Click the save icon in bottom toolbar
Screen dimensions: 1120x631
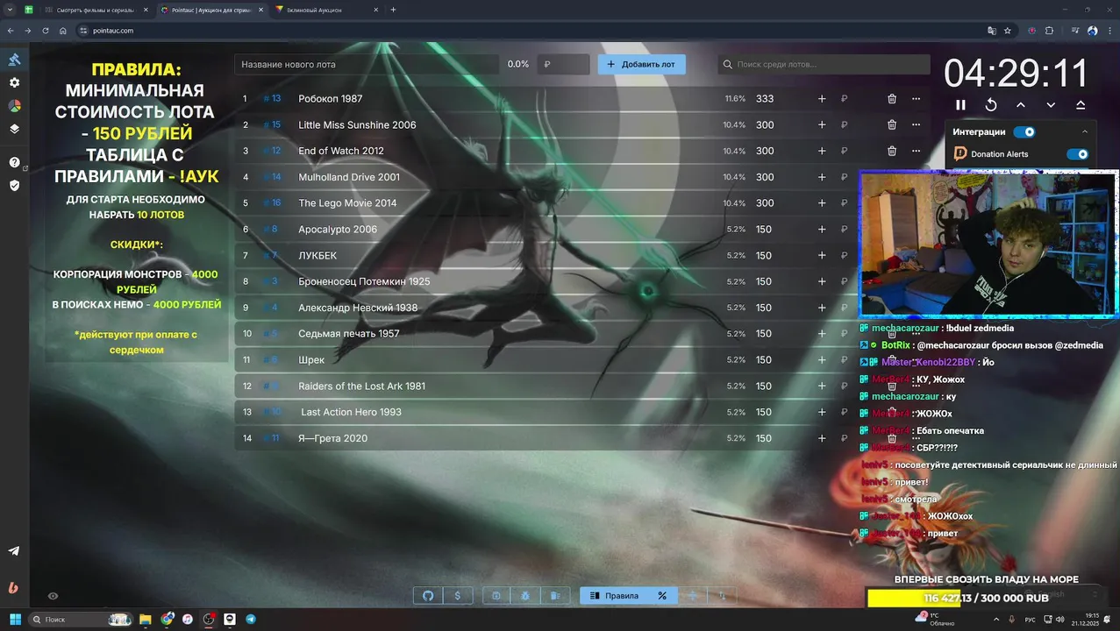pos(496,596)
